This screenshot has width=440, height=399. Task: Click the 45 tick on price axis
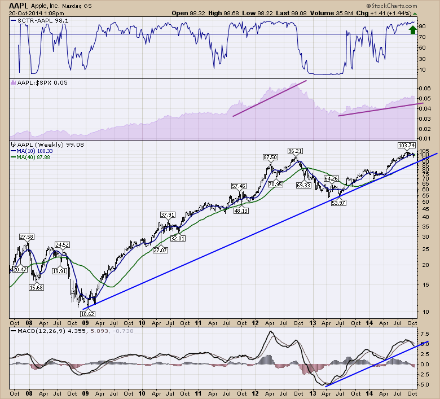[425, 209]
